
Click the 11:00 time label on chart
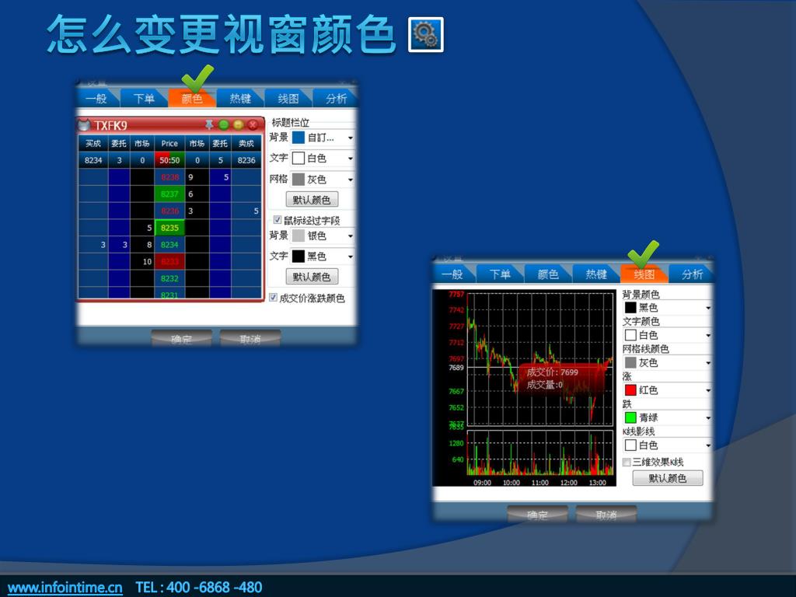coord(539,482)
